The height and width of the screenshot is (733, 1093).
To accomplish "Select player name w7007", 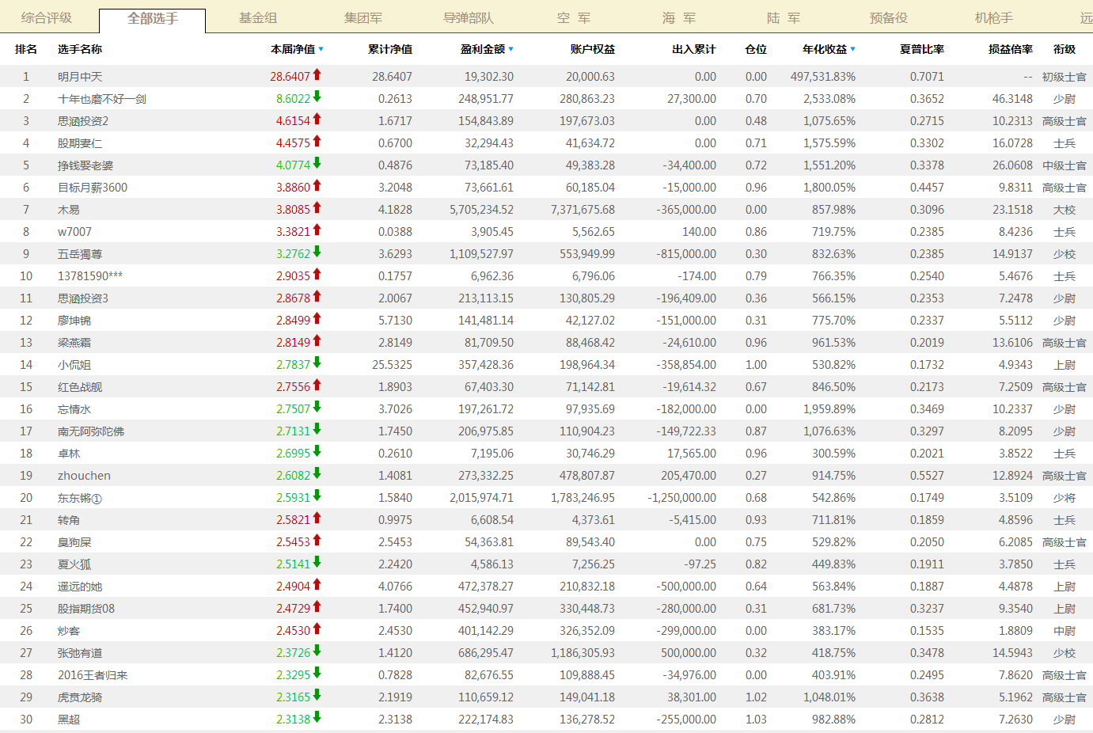I will click(74, 232).
